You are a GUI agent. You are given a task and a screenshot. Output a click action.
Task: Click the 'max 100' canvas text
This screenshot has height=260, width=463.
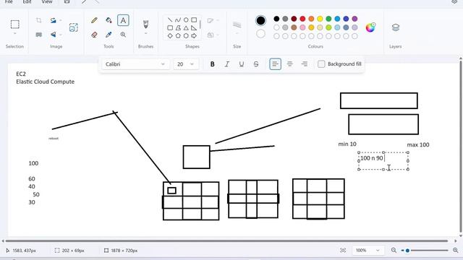[418, 144]
